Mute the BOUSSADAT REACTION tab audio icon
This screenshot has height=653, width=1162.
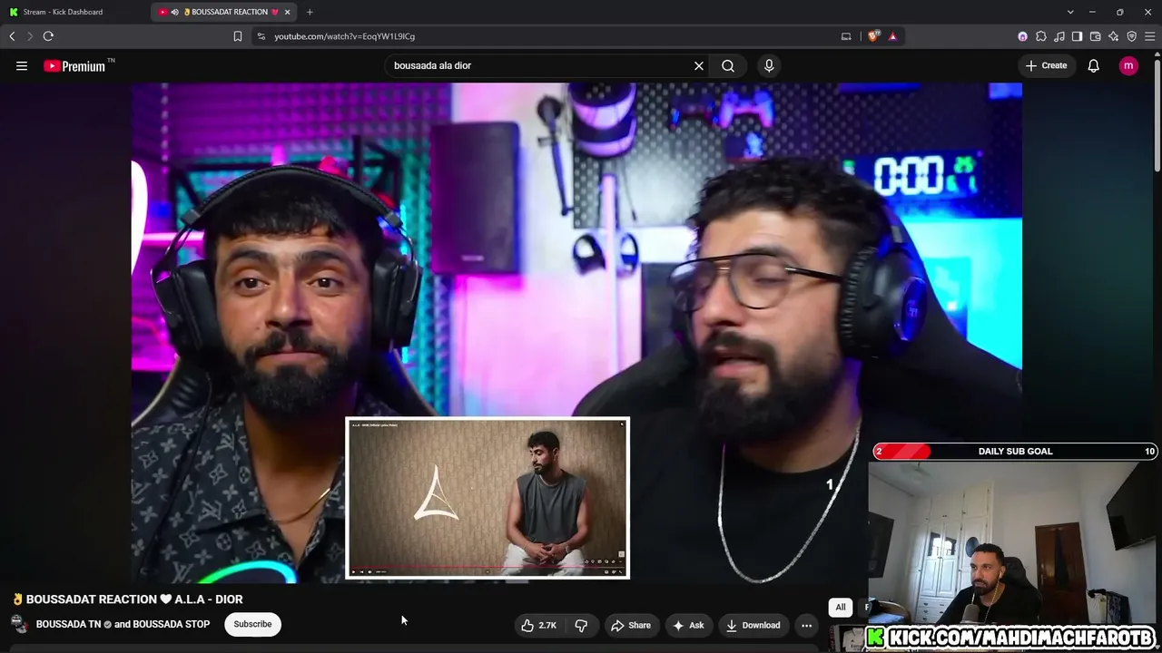pos(174,12)
